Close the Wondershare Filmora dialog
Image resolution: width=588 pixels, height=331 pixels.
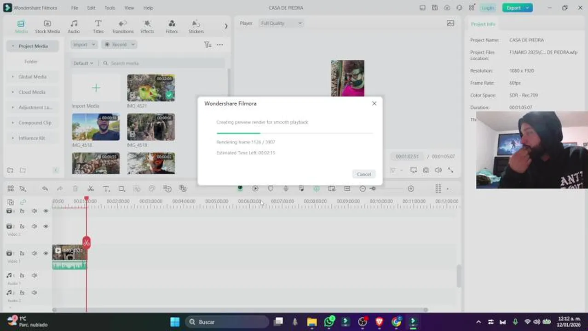click(374, 103)
